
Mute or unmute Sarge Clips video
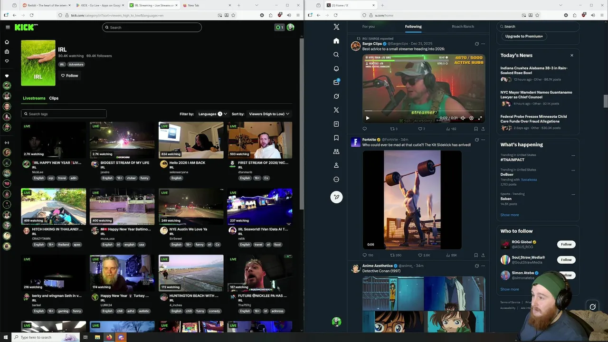click(463, 118)
